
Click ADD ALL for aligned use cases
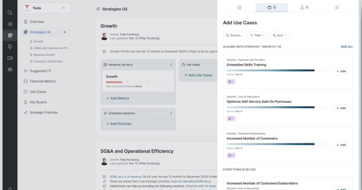coord(347,47)
